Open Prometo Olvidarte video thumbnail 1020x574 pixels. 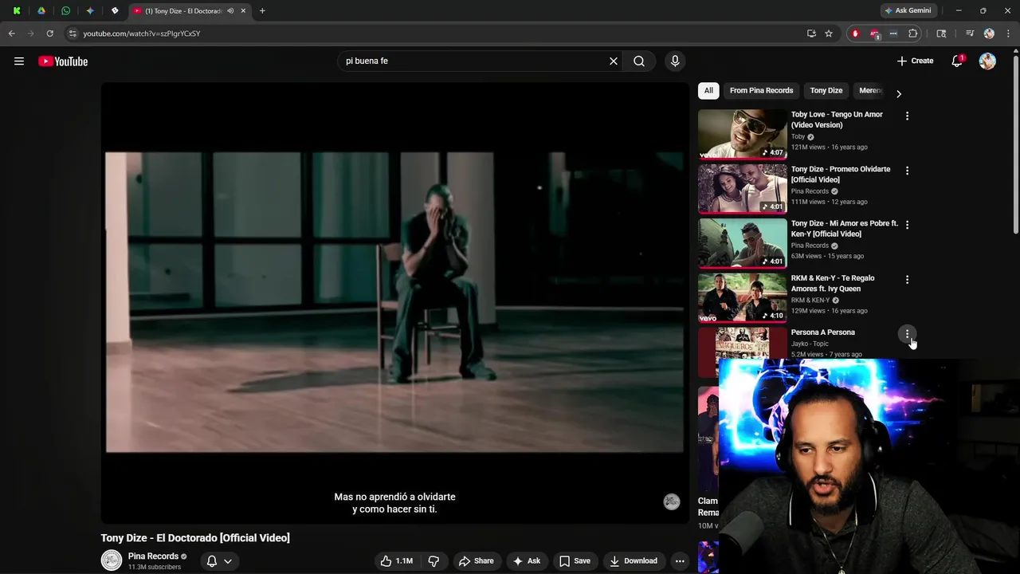[x=742, y=189]
